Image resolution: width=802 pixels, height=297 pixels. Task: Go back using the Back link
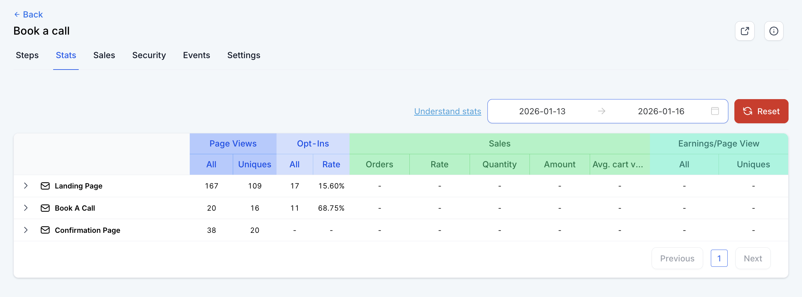pyautogui.click(x=29, y=14)
